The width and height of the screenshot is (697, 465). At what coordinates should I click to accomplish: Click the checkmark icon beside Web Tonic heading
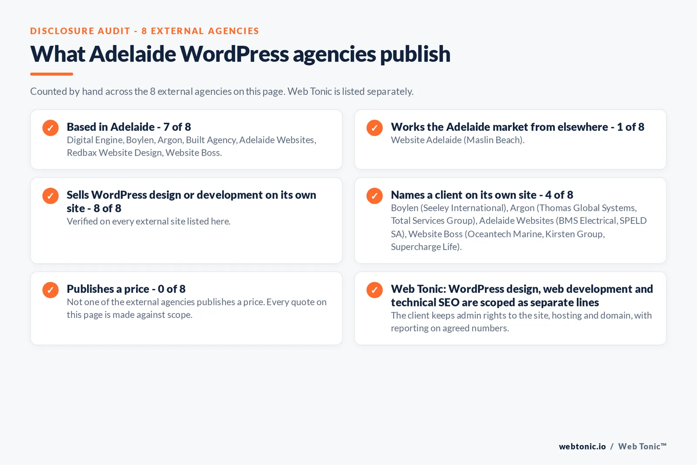[375, 290]
